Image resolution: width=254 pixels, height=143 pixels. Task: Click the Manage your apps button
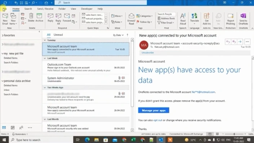(153, 110)
